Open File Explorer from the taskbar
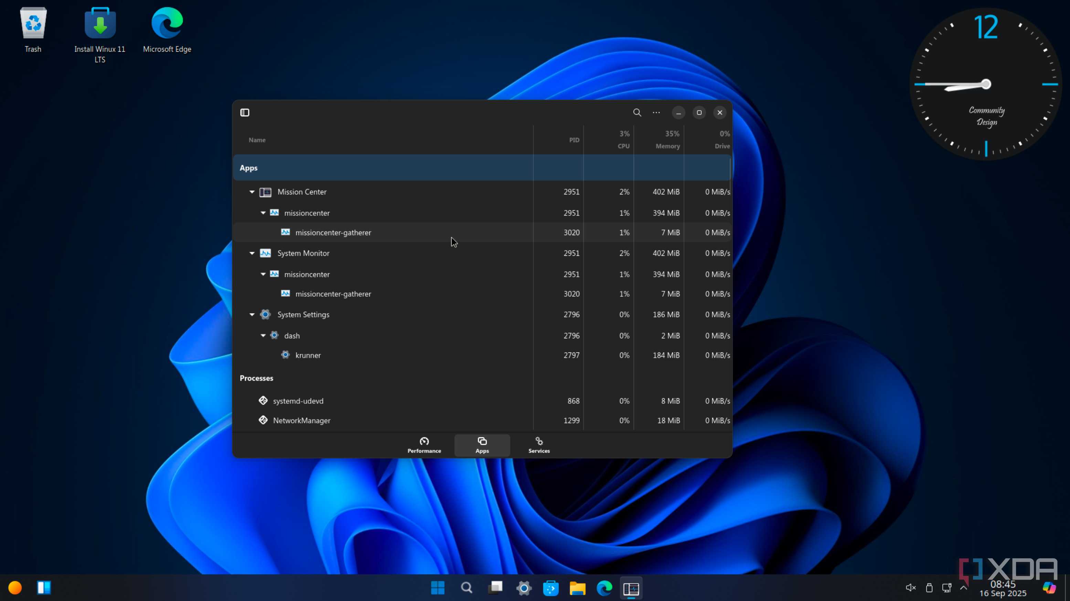This screenshot has height=601, width=1070. click(x=578, y=588)
